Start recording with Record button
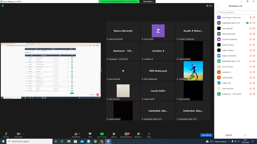This screenshot has height=144, width=257. pos(114,135)
